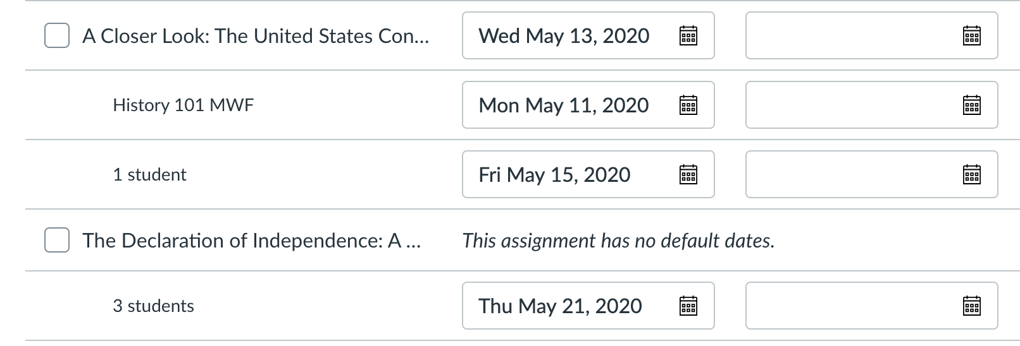Open empty date calendar icon in 3 students row

(x=971, y=306)
